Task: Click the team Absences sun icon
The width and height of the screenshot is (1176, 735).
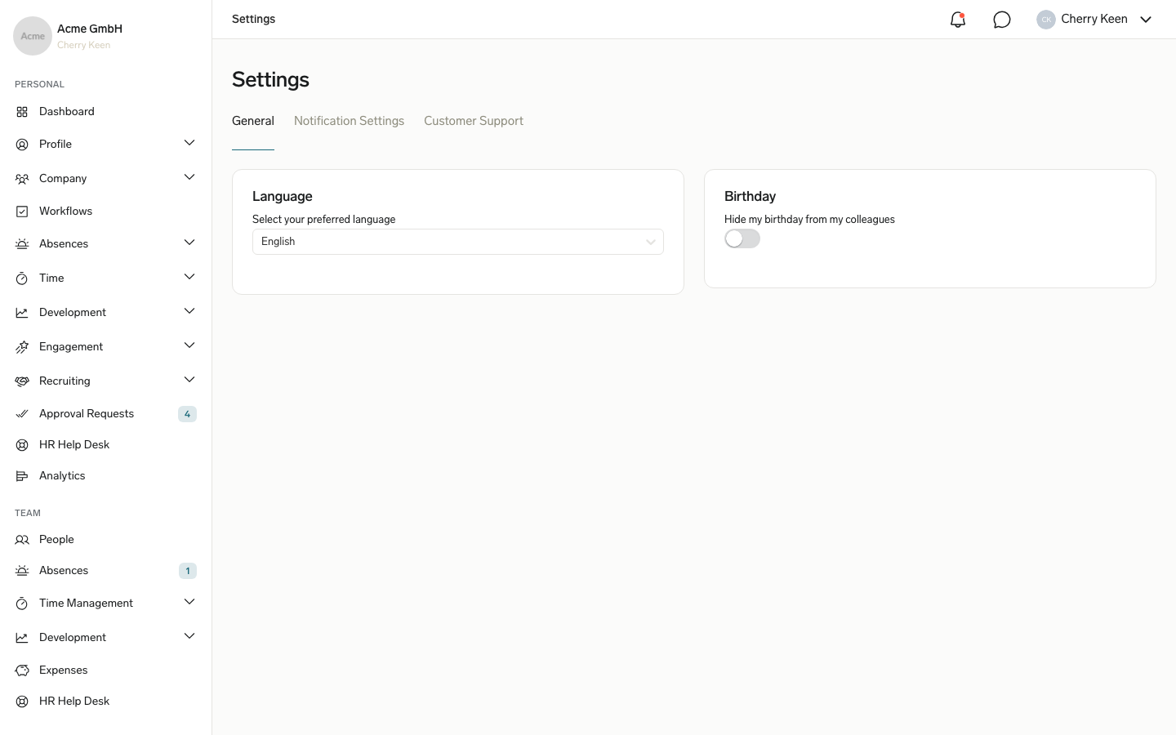Action: [22, 571]
